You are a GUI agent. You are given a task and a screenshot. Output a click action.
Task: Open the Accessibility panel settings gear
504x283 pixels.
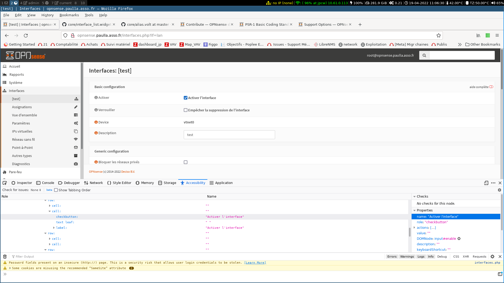point(500,190)
